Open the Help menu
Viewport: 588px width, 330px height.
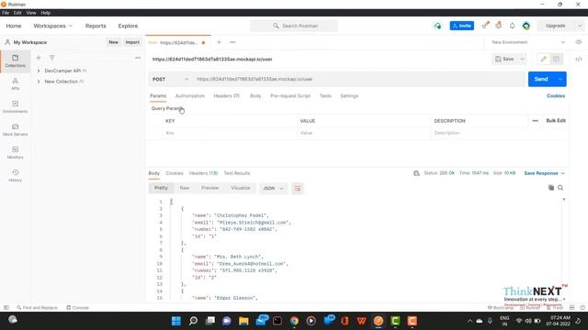45,13
